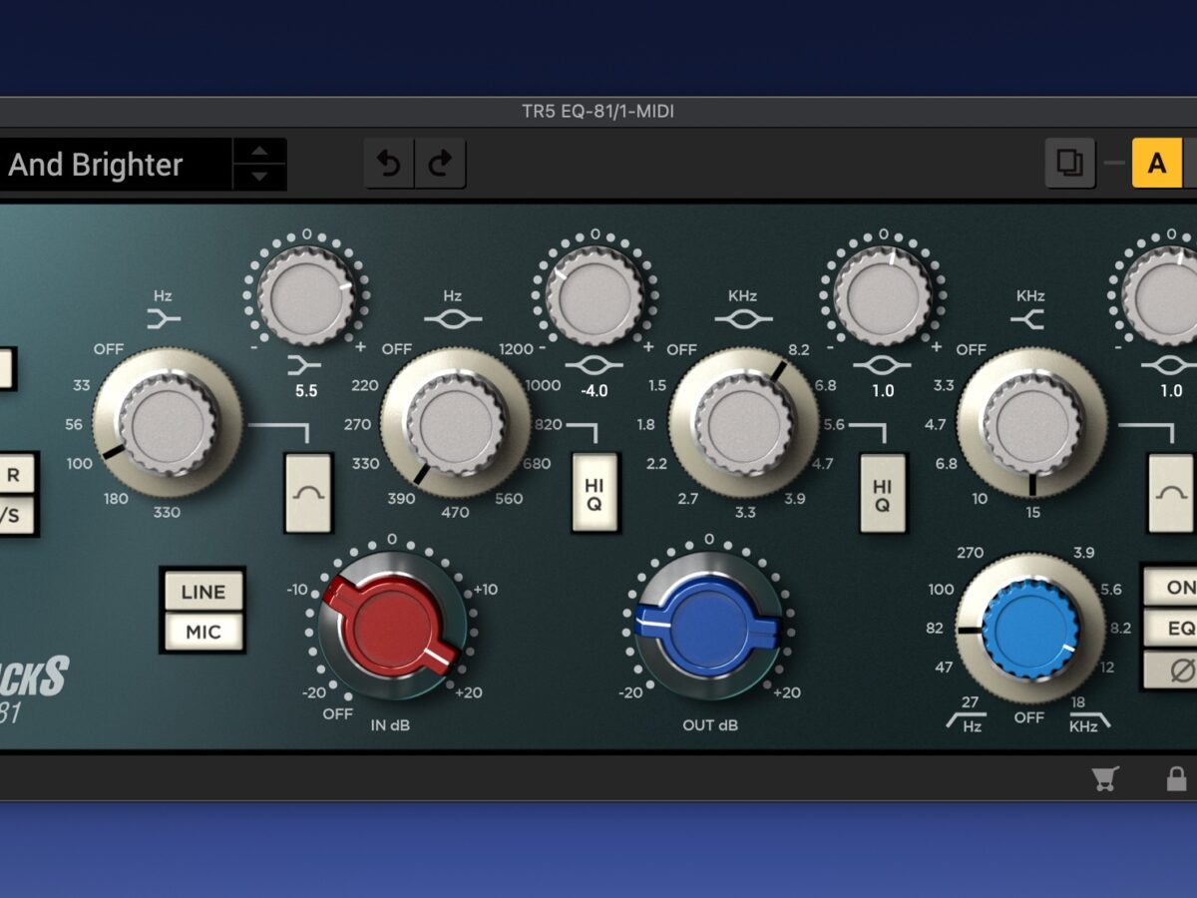Viewport: 1197px width, 898px height.
Task: Open the preset name field And Brighter
Action: (x=115, y=165)
